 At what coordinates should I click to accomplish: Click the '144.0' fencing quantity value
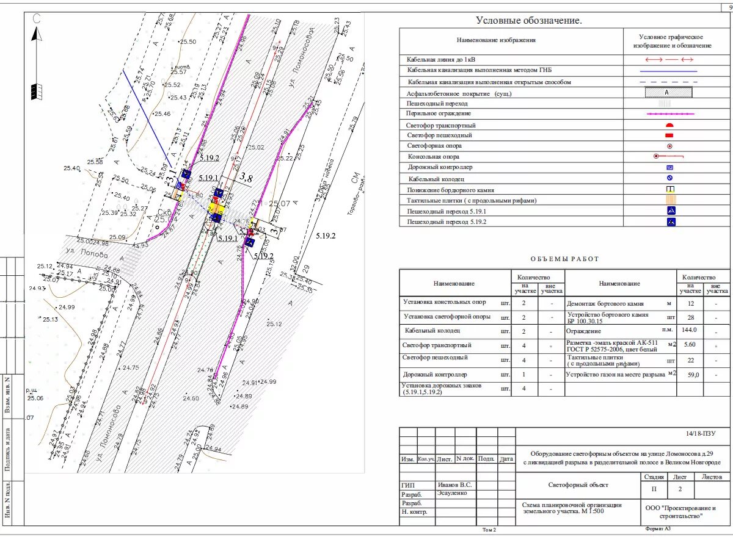tap(689, 330)
